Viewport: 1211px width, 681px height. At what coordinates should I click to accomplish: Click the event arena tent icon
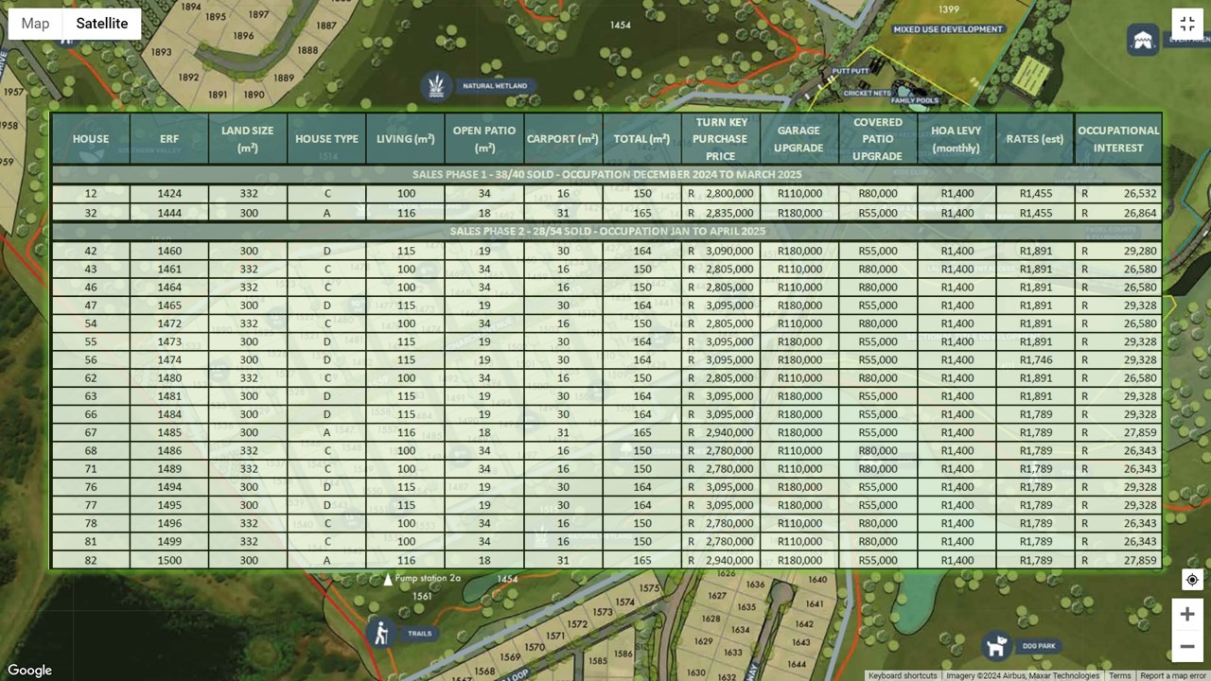pyautogui.click(x=1143, y=40)
